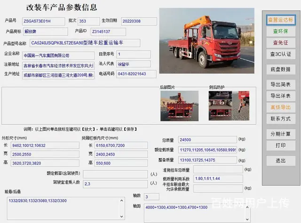Select the 高级导出 button
Screen dimensions: 301x223
[280, 107]
